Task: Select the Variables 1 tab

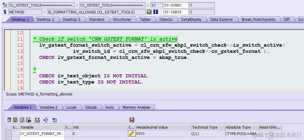Action: [x=22, y=107]
